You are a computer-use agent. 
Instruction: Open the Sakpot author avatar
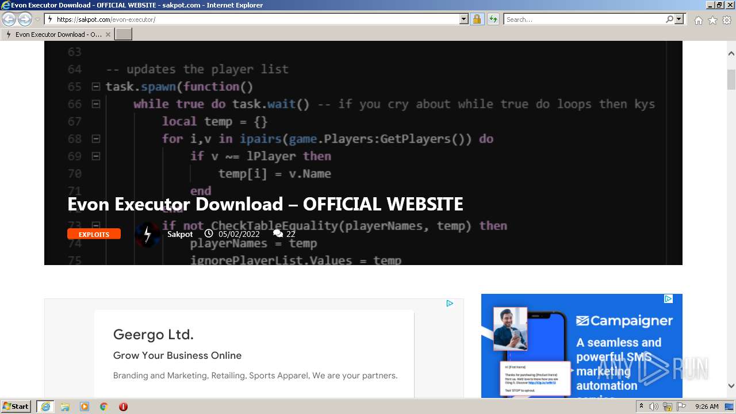click(x=147, y=234)
